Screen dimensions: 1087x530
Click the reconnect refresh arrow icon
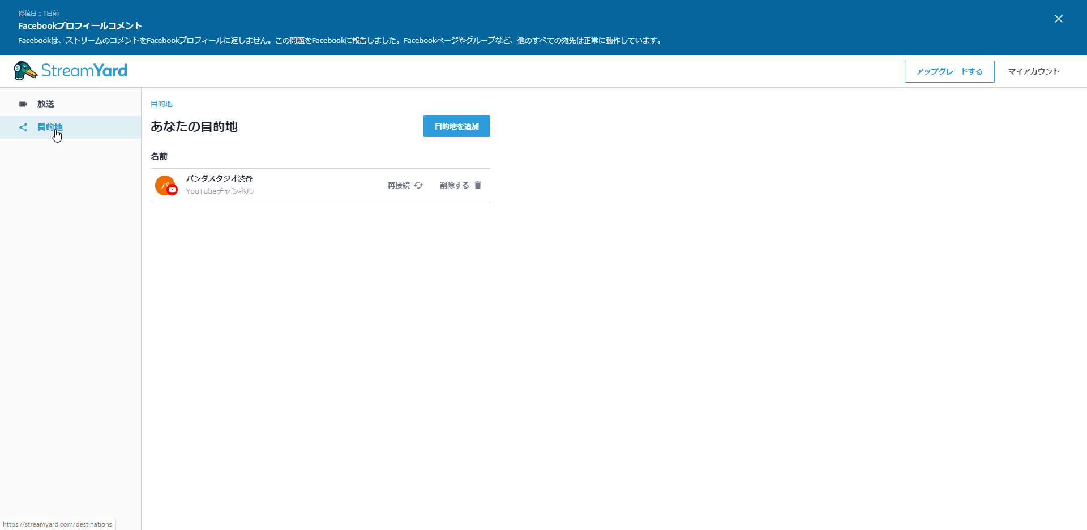pos(418,185)
